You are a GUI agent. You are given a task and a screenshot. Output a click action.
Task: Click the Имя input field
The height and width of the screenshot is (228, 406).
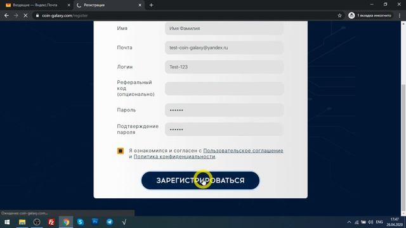tap(224, 28)
